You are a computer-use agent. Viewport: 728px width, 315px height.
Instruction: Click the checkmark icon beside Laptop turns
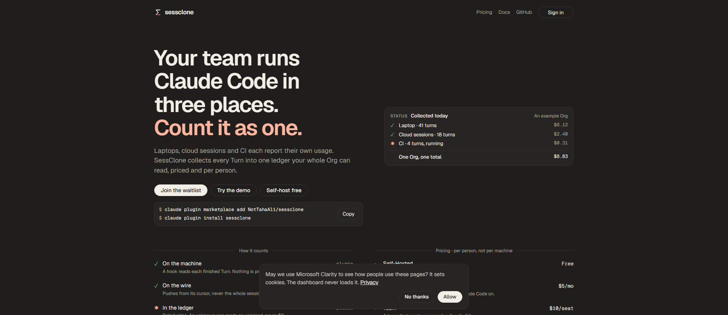pyautogui.click(x=392, y=126)
